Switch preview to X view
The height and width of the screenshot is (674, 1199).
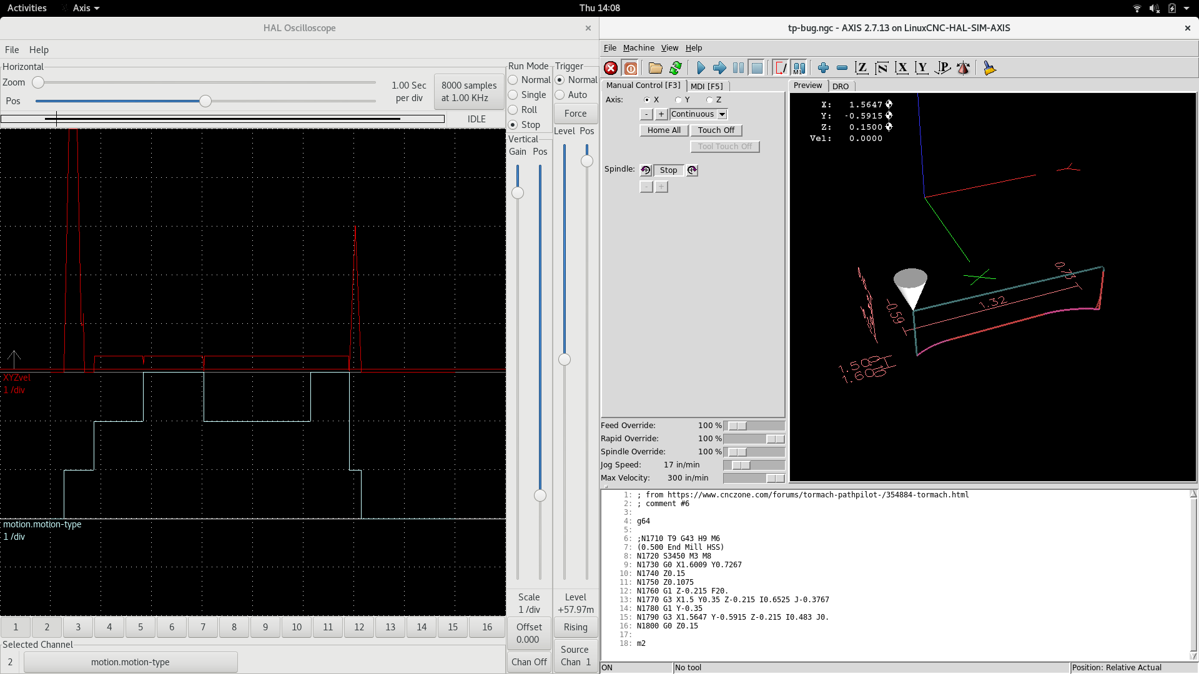point(902,68)
